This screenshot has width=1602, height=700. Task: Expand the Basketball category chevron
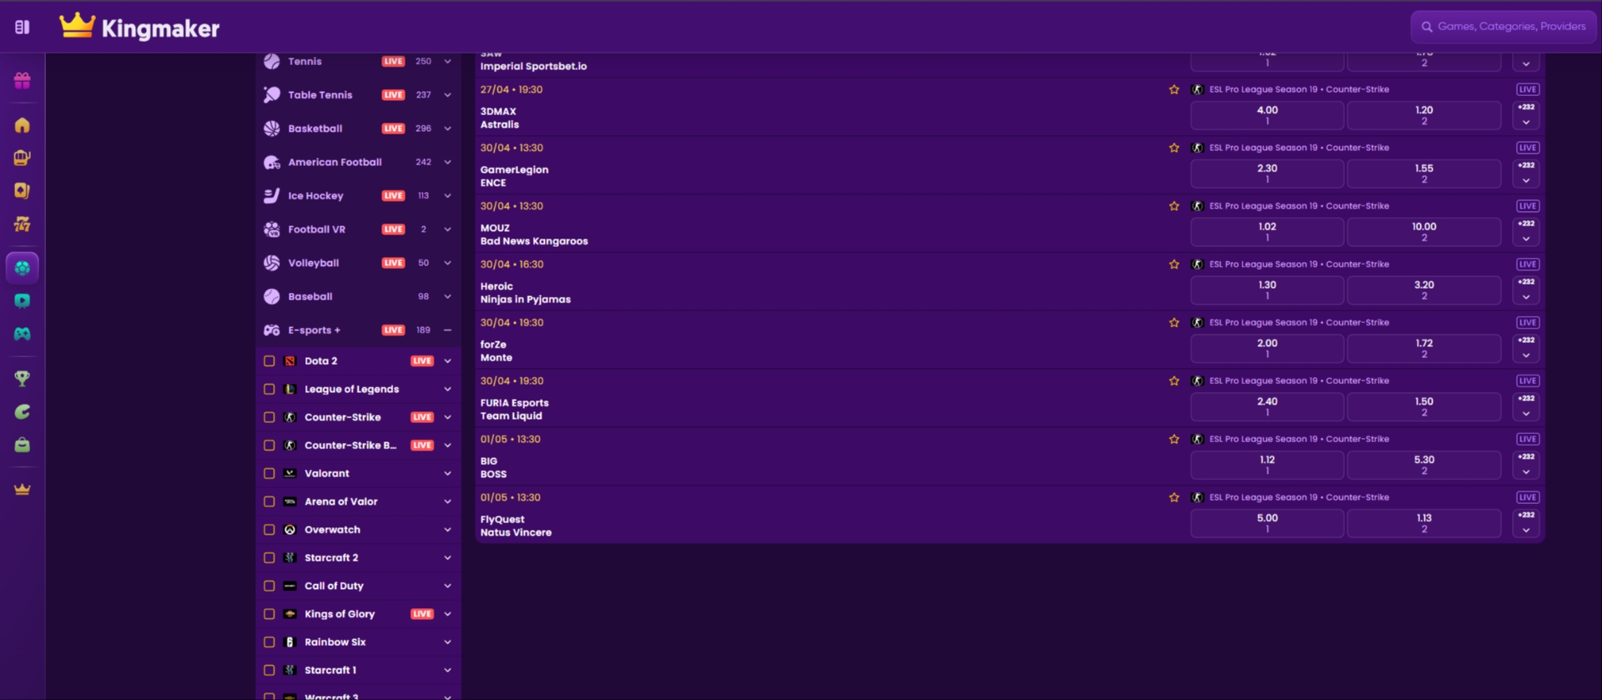pyautogui.click(x=448, y=128)
